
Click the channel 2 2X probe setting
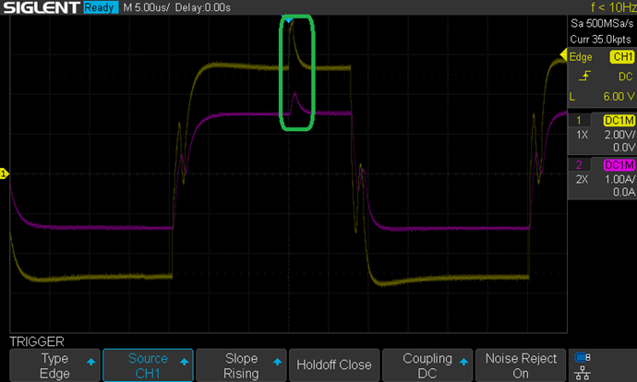coord(582,179)
